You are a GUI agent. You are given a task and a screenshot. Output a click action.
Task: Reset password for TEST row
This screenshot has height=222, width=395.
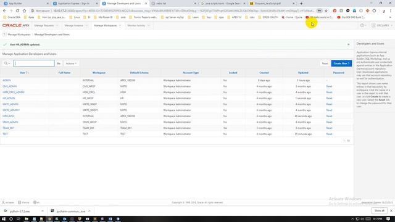point(329,134)
